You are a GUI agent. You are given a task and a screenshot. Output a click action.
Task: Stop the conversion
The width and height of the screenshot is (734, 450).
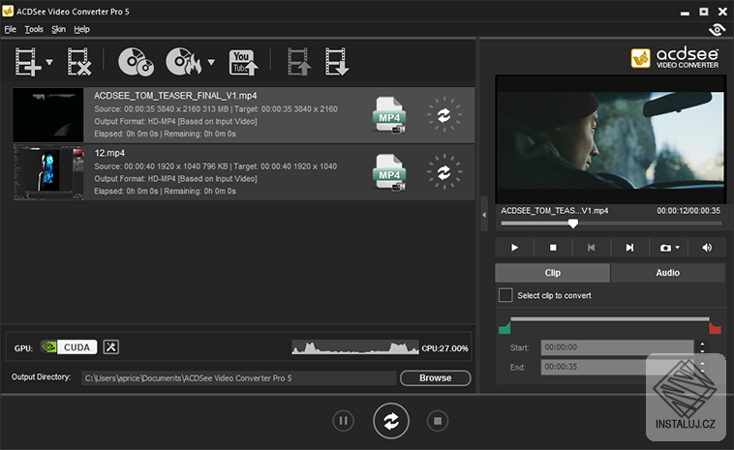(438, 421)
